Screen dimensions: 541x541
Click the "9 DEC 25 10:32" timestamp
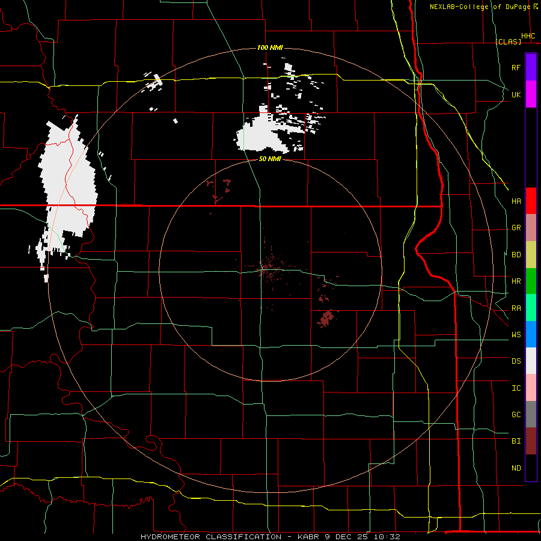[362, 537]
